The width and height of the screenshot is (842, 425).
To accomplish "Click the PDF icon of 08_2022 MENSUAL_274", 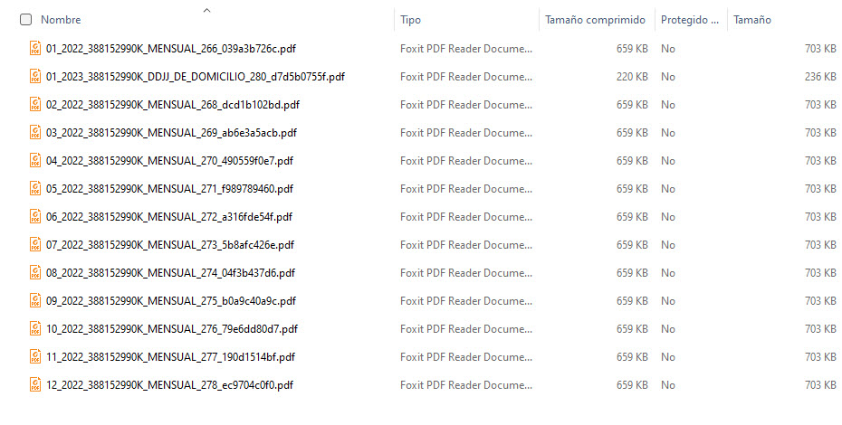I will click(x=35, y=272).
